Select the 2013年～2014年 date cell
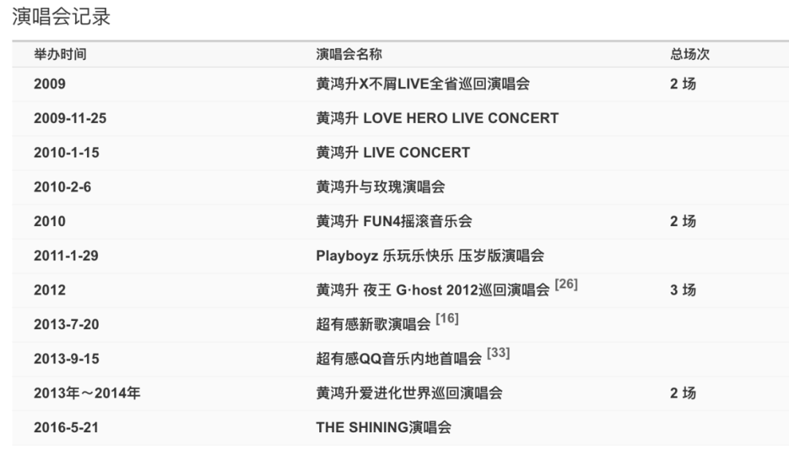 [87, 393]
